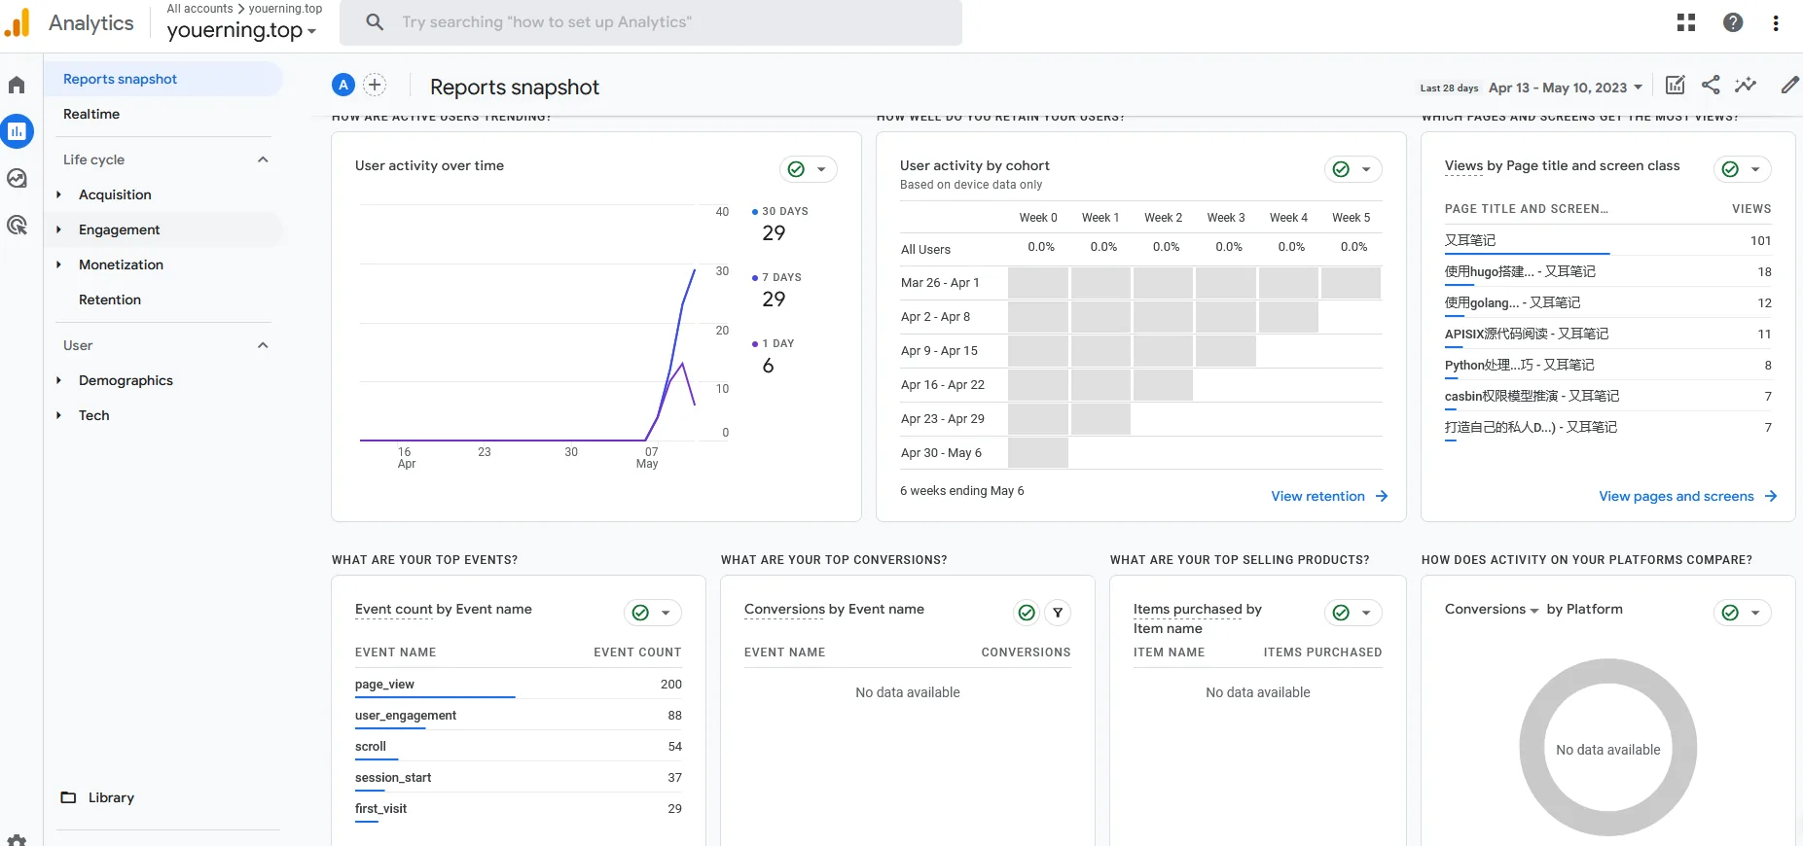Open the yourerning.top property selector dropdown
Viewport: 1803px width, 846px height.
(241, 30)
